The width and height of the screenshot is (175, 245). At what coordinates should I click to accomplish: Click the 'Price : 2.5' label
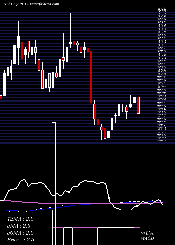click(21, 240)
